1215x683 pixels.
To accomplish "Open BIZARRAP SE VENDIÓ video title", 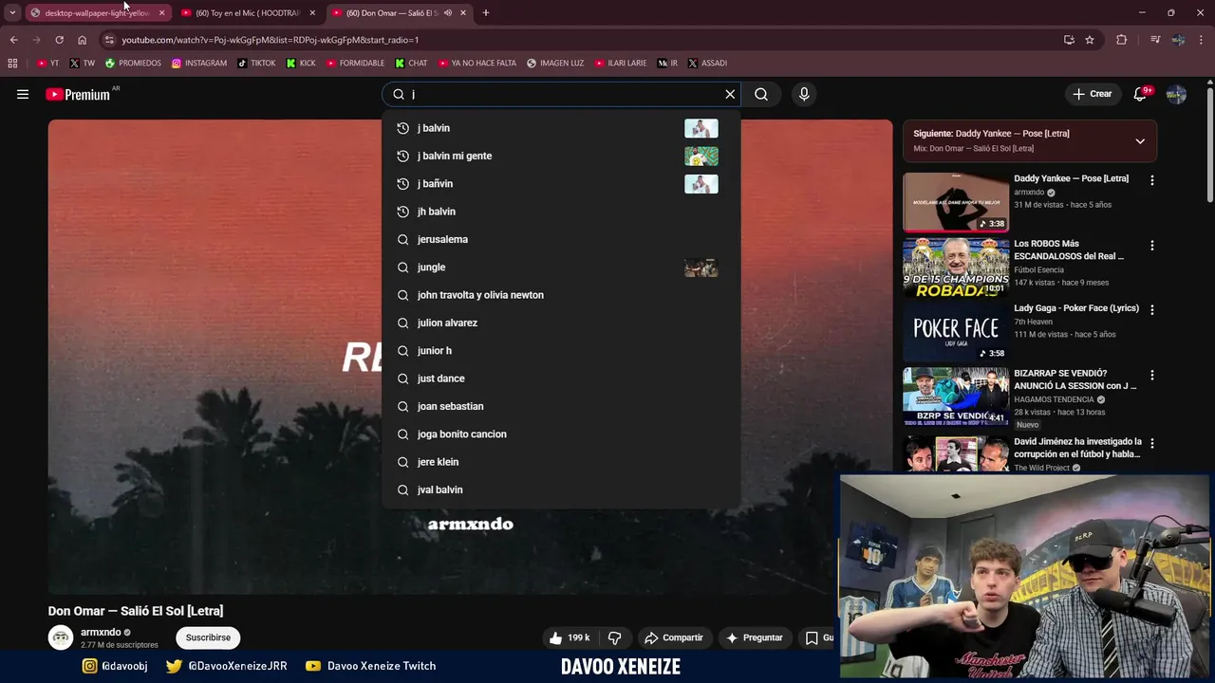I will pos(1075,379).
